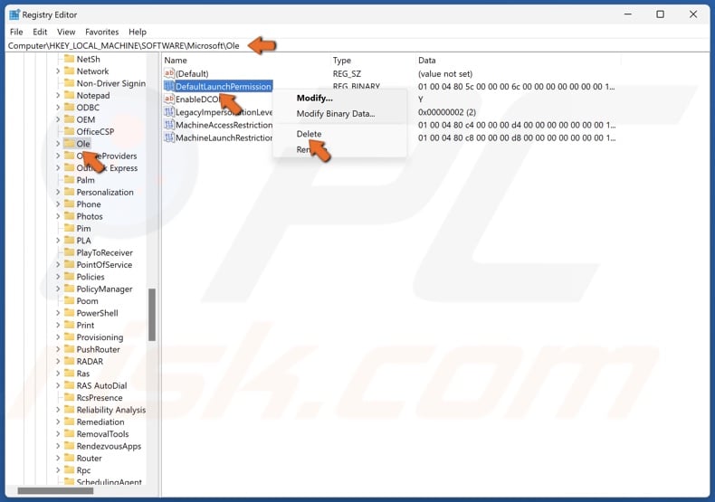Click the REG_SZ type of (Default)
This screenshot has height=502, width=715.
point(347,73)
